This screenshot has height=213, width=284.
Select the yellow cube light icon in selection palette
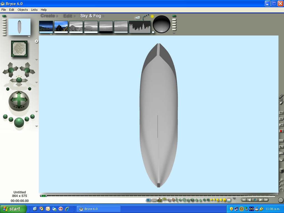point(224,200)
